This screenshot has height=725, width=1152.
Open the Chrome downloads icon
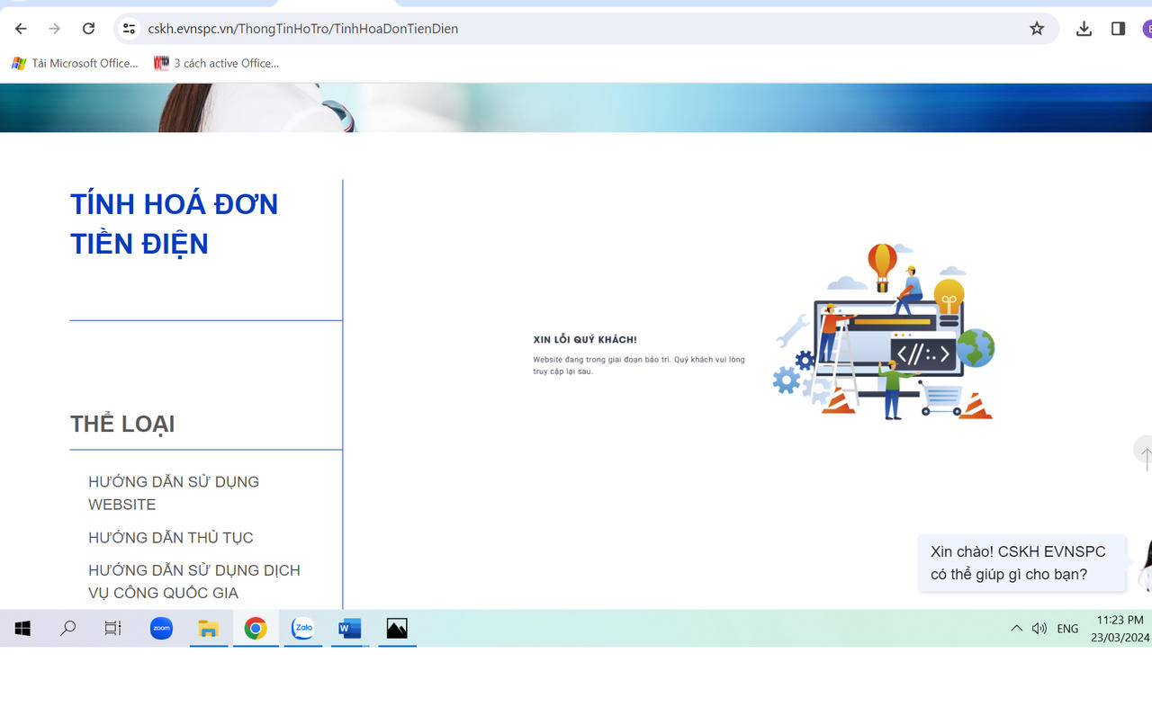pos(1084,29)
